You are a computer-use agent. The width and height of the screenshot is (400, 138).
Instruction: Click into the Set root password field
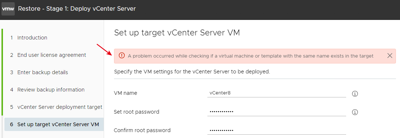tap(276, 112)
